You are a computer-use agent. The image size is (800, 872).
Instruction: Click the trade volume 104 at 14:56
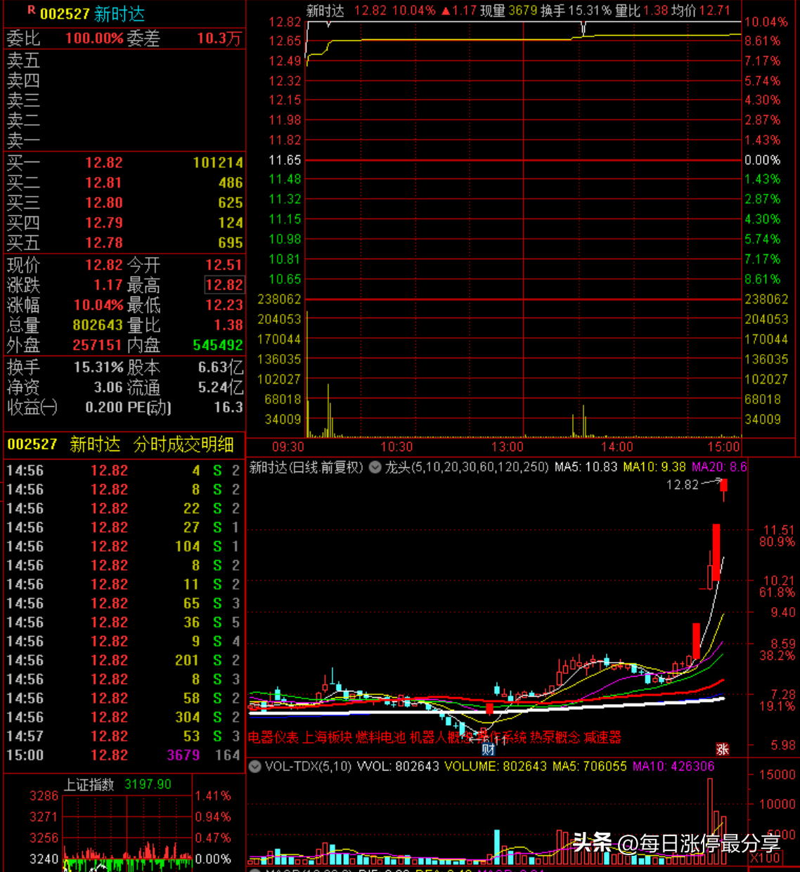point(188,547)
